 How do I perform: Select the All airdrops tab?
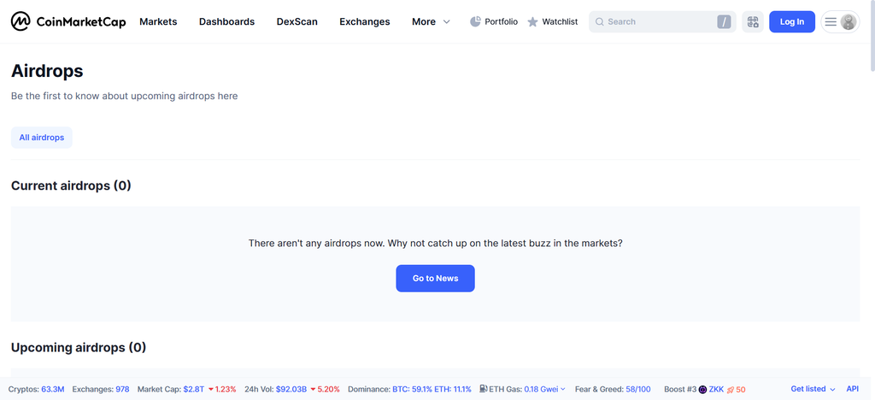(x=41, y=138)
